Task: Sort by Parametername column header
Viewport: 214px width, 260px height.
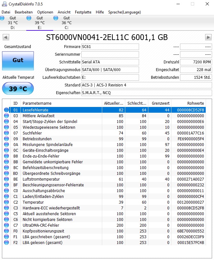Action: 61,103
